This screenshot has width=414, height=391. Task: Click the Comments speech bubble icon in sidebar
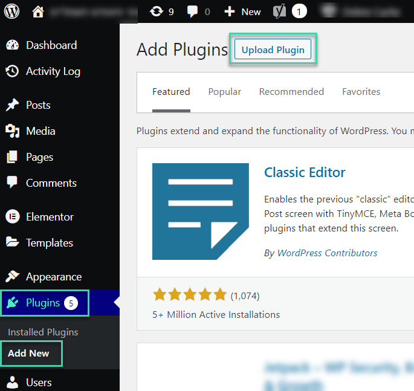(x=12, y=182)
